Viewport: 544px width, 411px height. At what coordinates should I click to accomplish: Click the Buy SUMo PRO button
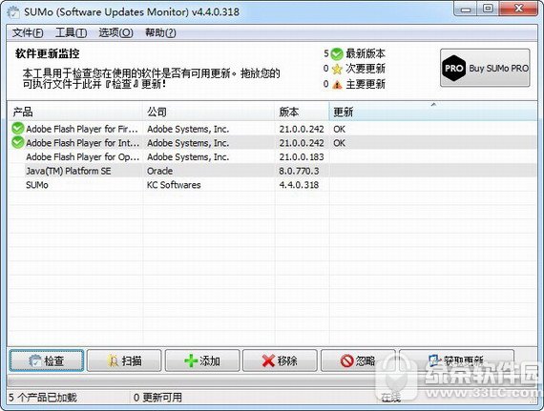pyautogui.click(x=485, y=68)
